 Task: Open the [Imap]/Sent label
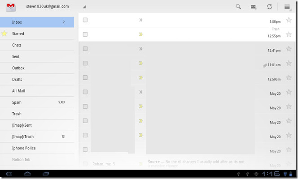[37, 125]
